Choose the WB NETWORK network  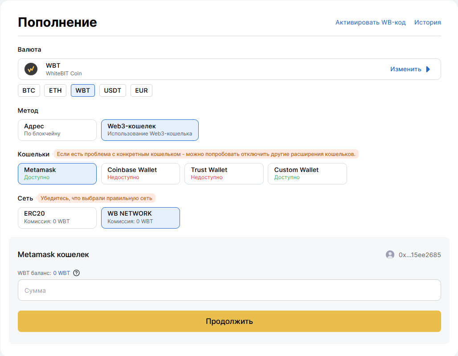point(140,218)
